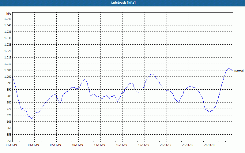Click the Normal series label
Screen dimensions: 245x153
click(239, 71)
